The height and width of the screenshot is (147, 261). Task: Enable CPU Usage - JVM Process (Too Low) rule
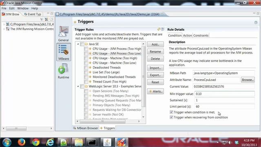coord(86,53)
